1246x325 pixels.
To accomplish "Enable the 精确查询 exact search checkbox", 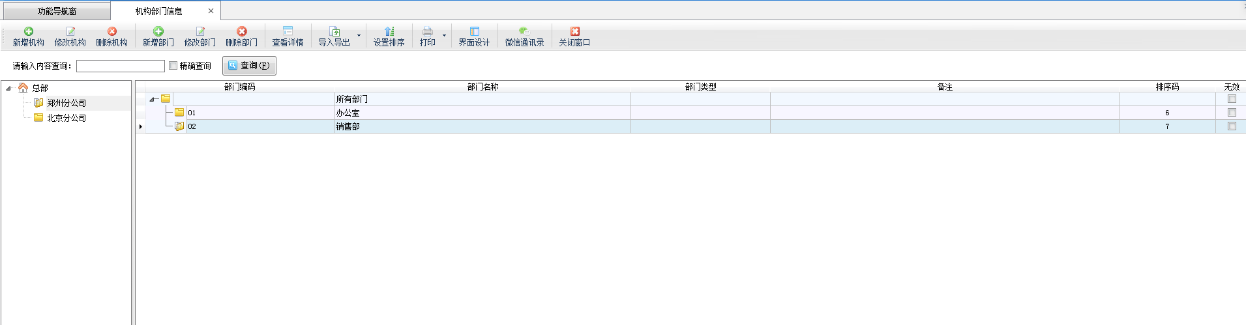I will point(173,66).
